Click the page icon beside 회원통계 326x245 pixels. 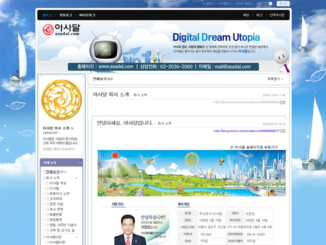[48, 219]
